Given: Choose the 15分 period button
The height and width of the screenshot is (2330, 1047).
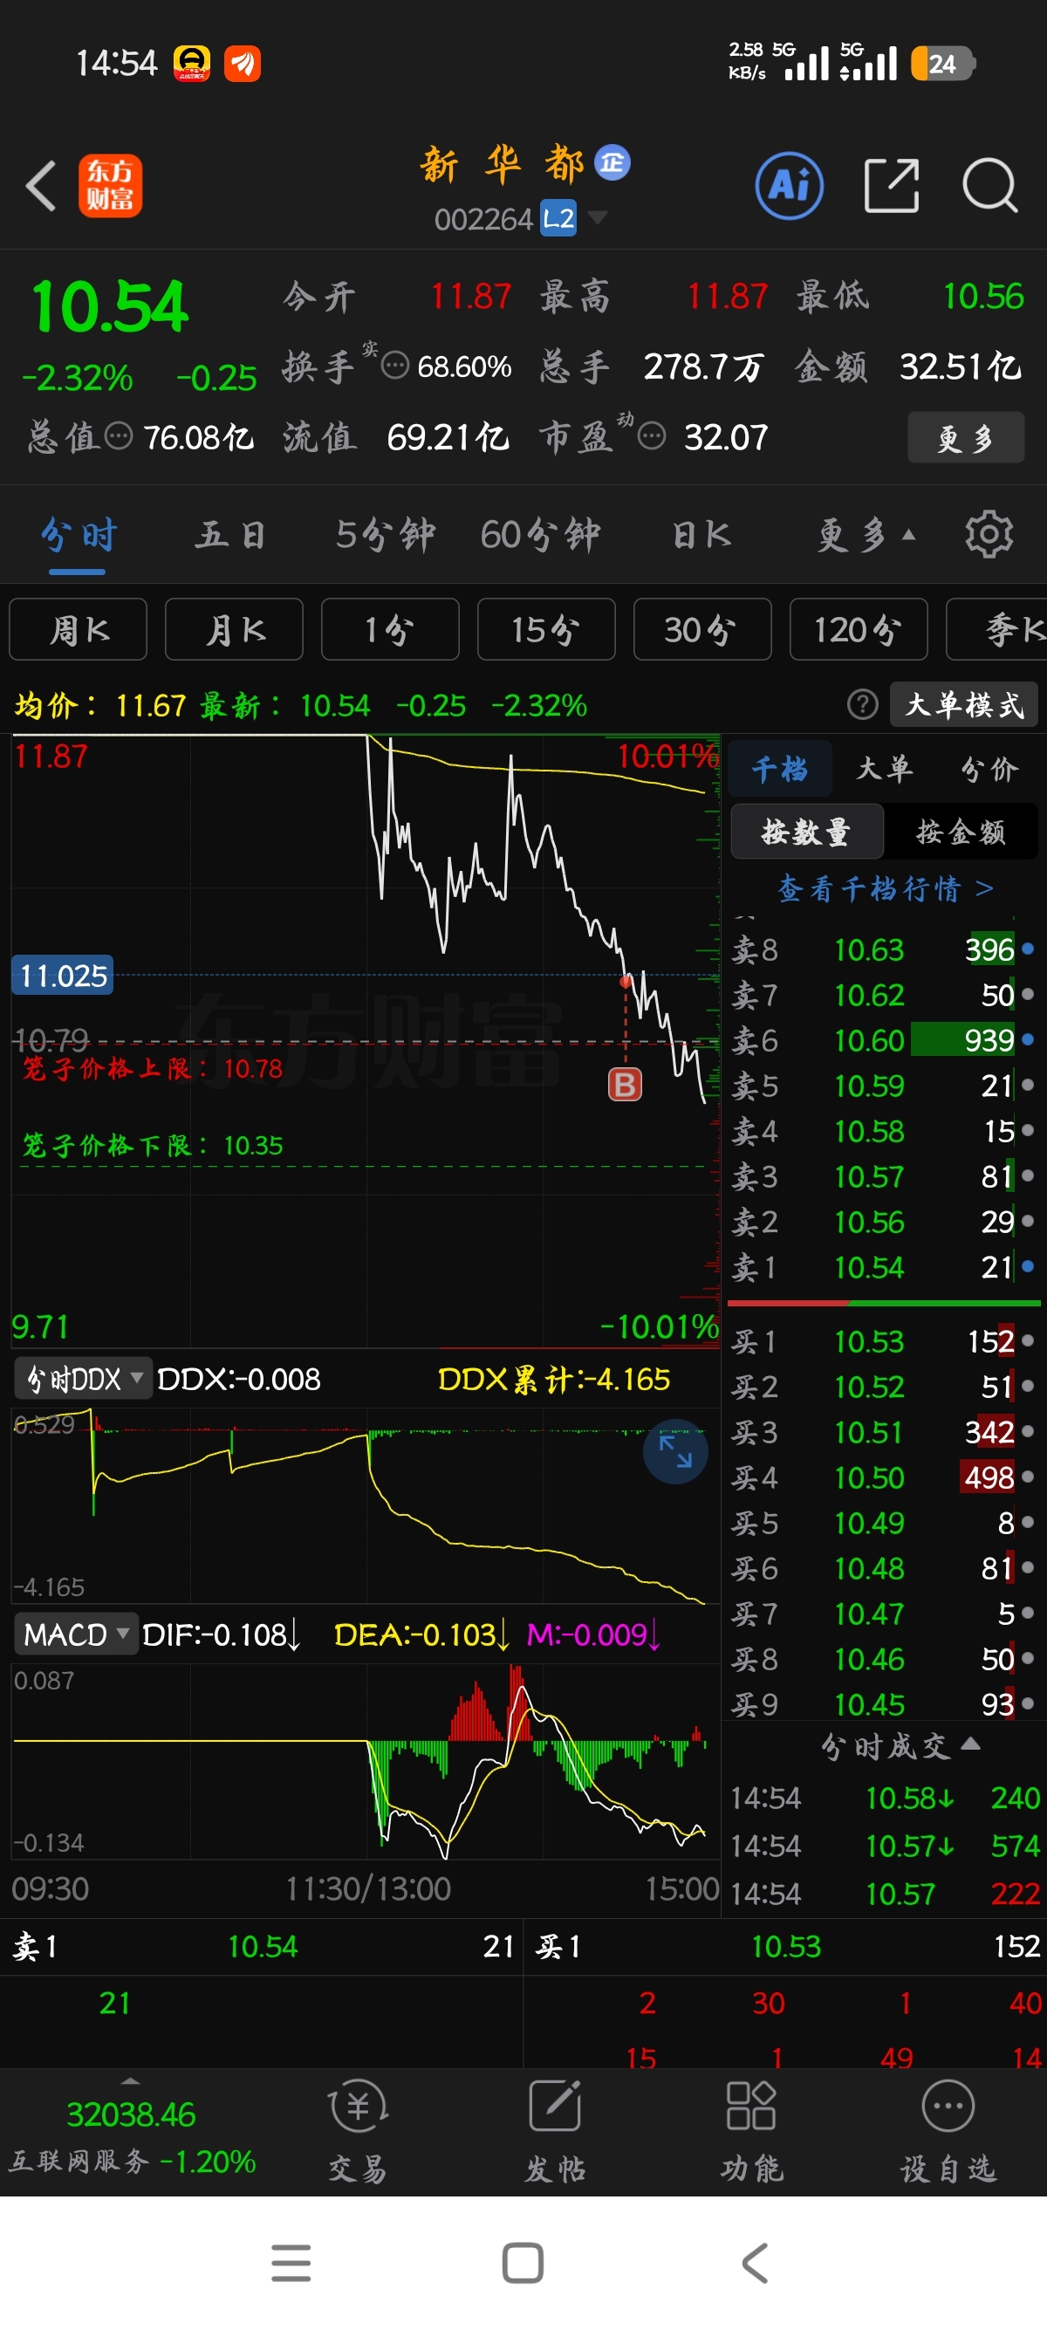Looking at the screenshot, I should point(546,629).
